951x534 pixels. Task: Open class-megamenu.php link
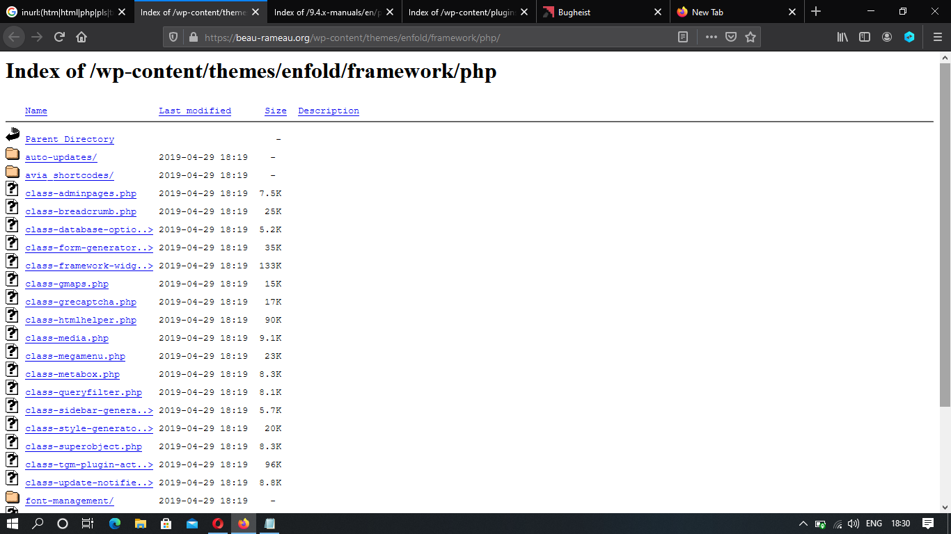click(x=75, y=356)
